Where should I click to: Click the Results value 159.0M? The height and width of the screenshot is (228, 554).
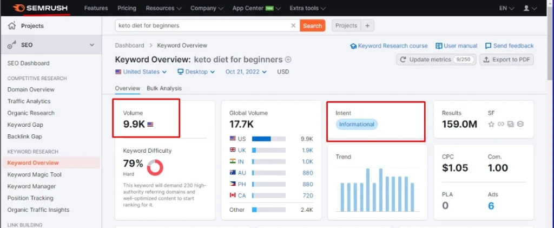click(x=460, y=124)
